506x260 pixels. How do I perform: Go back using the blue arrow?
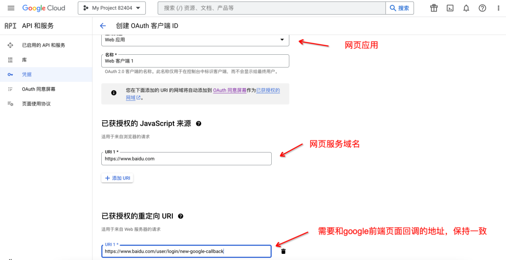pyautogui.click(x=103, y=26)
